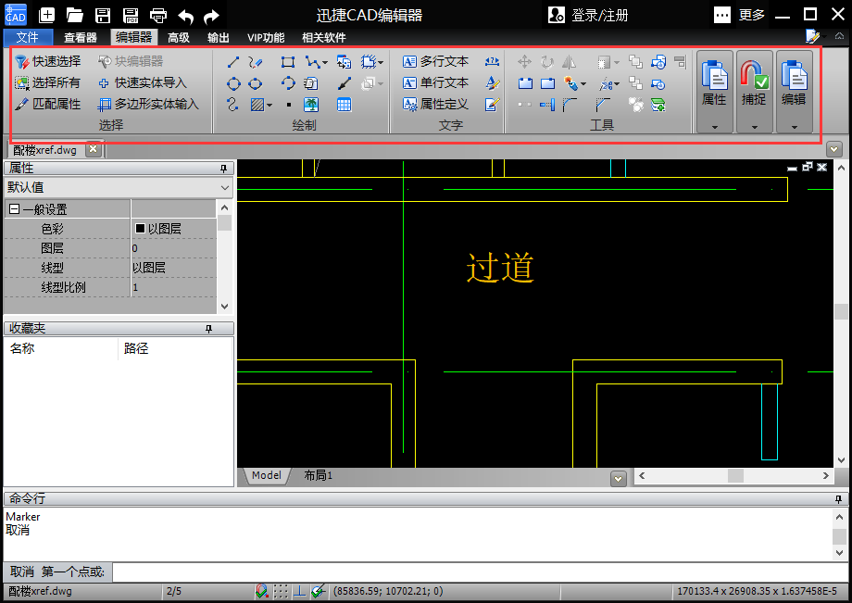Select the line drawing tool
This screenshot has width=852, height=603.
click(x=233, y=62)
